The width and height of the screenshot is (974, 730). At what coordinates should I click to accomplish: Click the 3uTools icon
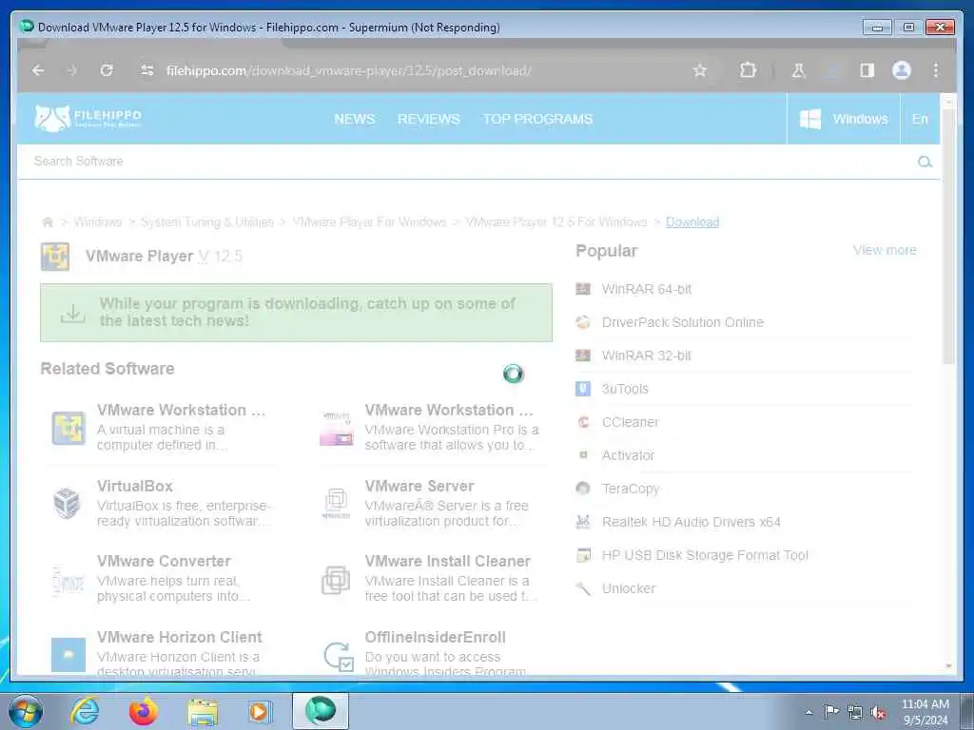click(583, 389)
